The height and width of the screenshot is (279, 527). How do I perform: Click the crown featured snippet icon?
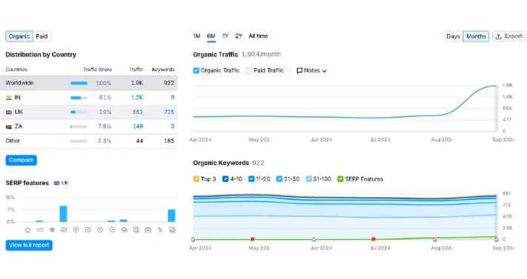point(28,230)
